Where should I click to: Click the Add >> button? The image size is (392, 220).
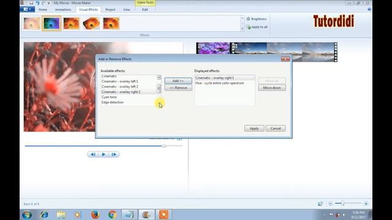[x=178, y=81]
